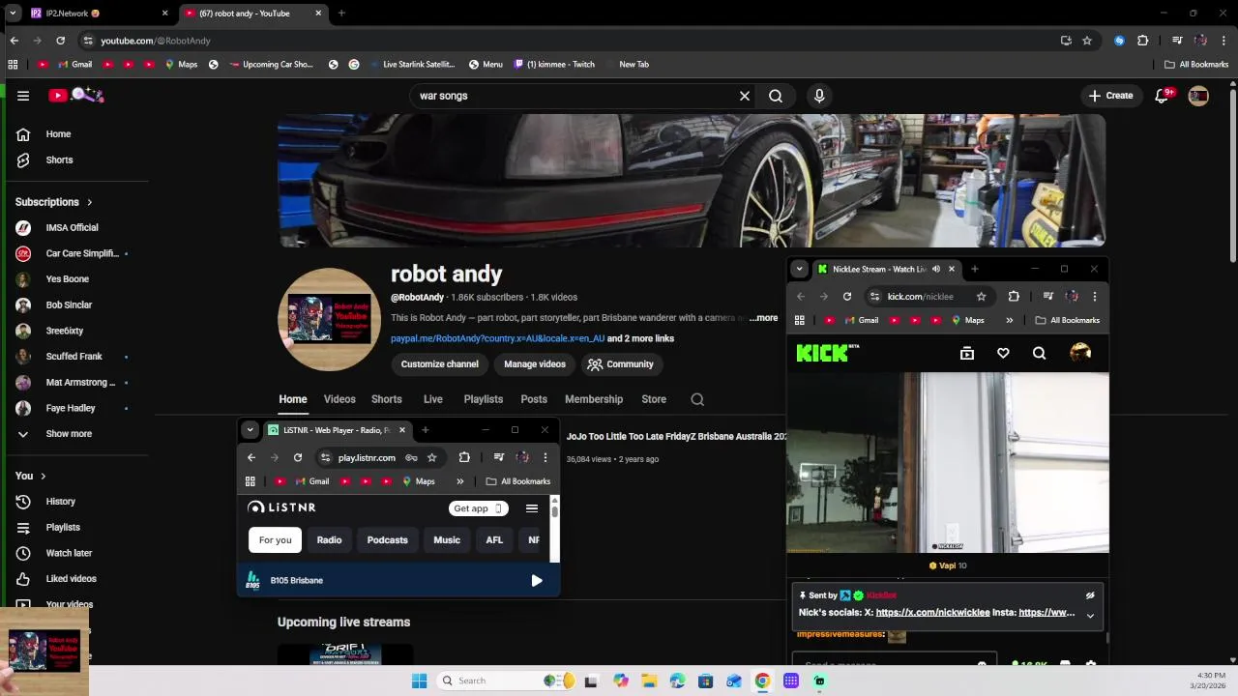Open Shorts in YouTube sidebar
Screen dimensions: 1238x696
pos(58,160)
